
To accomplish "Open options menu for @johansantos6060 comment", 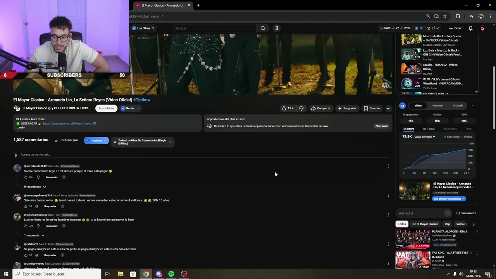I will pos(388,215).
